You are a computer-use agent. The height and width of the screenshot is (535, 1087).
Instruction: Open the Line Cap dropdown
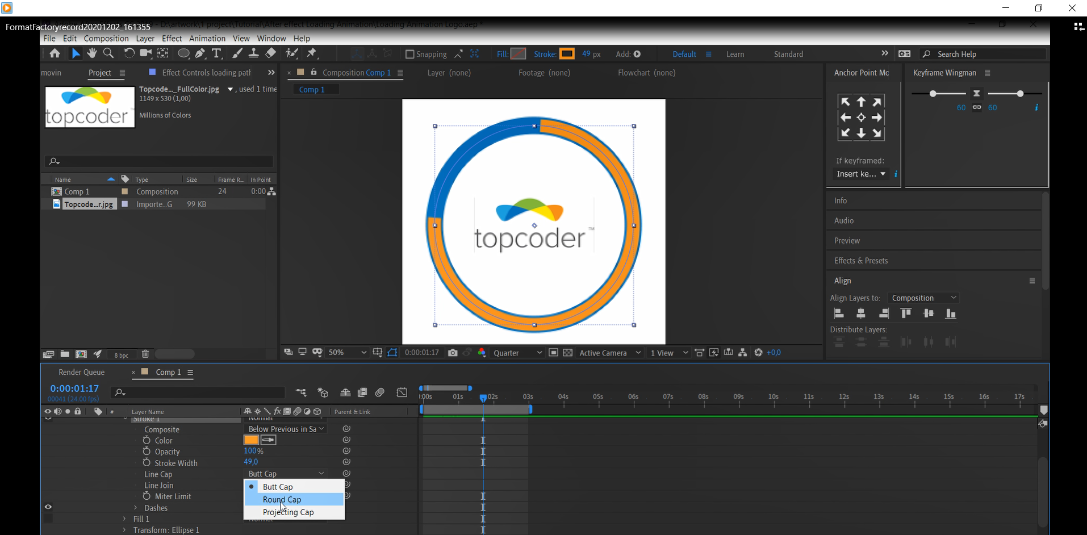(286, 474)
